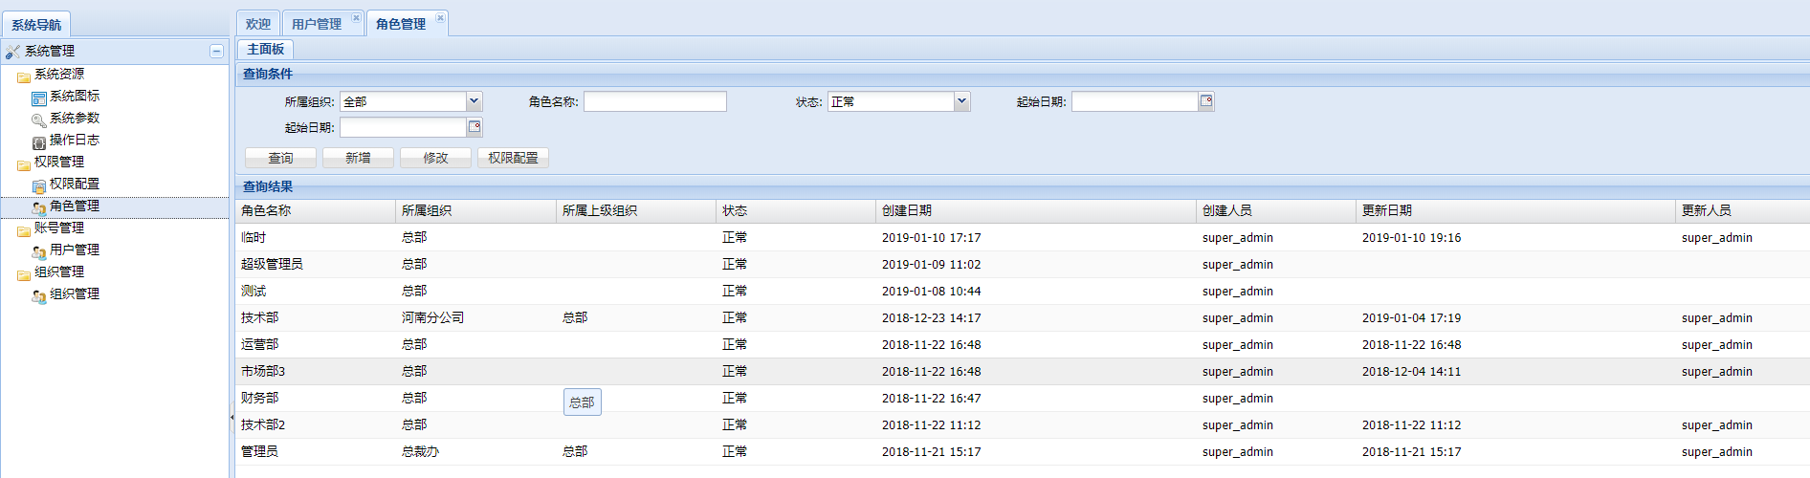Click the 系统管理 tools icon

tap(12, 52)
